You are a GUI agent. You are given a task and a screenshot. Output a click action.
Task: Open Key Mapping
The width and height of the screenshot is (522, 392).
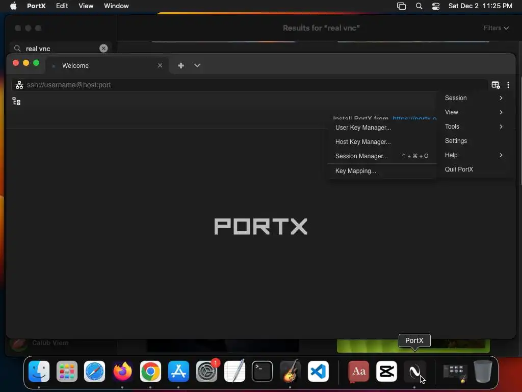[x=381, y=171]
